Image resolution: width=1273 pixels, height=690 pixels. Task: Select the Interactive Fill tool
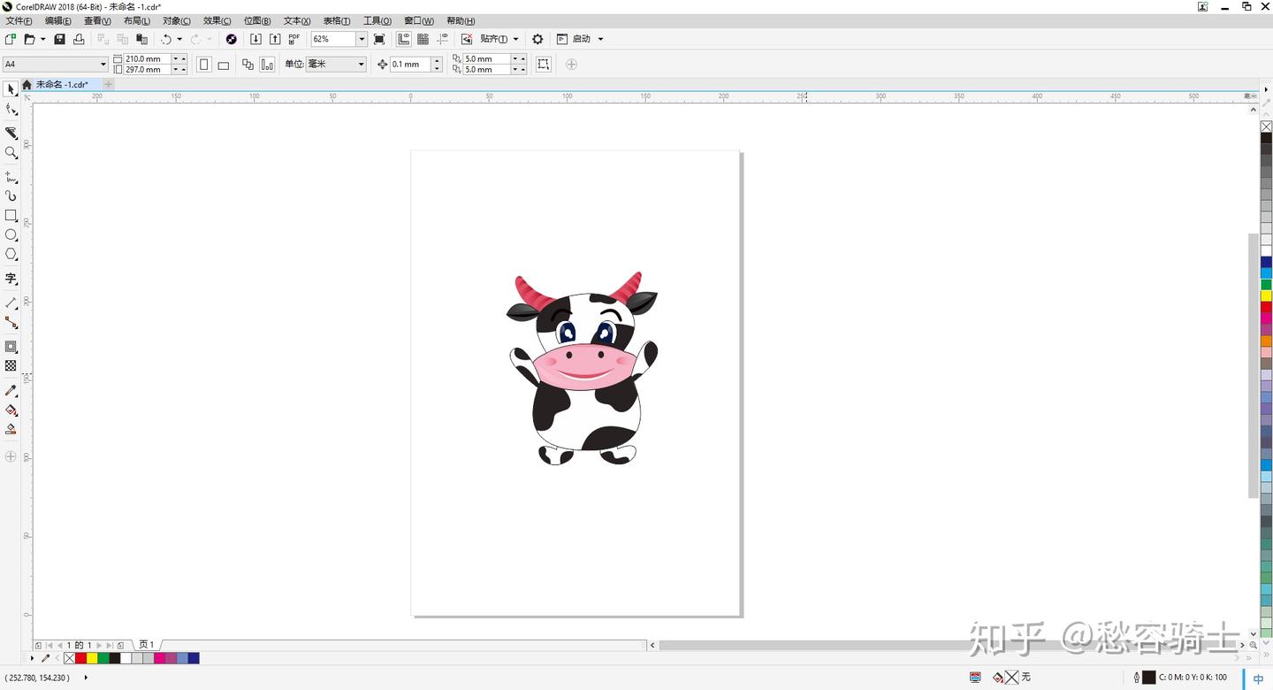[x=11, y=410]
